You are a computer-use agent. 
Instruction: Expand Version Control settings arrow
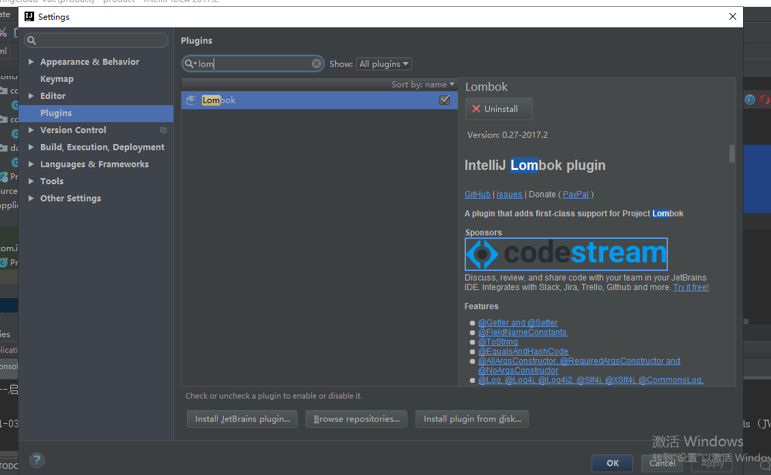pyautogui.click(x=31, y=130)
